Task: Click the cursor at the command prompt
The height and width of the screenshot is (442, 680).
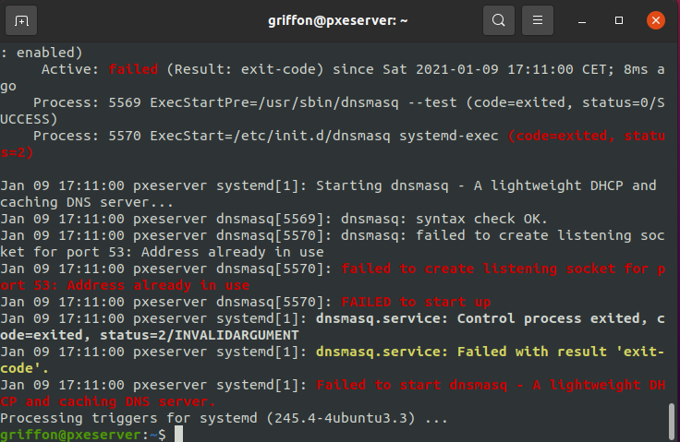Action: coord(179,435)
